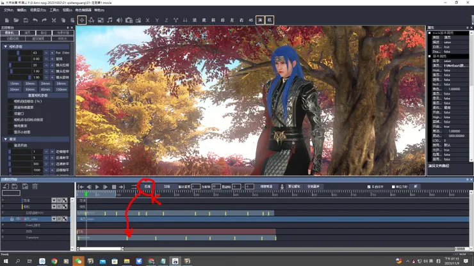
Task: Check the unchecked timeline bar checkbox
Action: (x=393, y=187)
